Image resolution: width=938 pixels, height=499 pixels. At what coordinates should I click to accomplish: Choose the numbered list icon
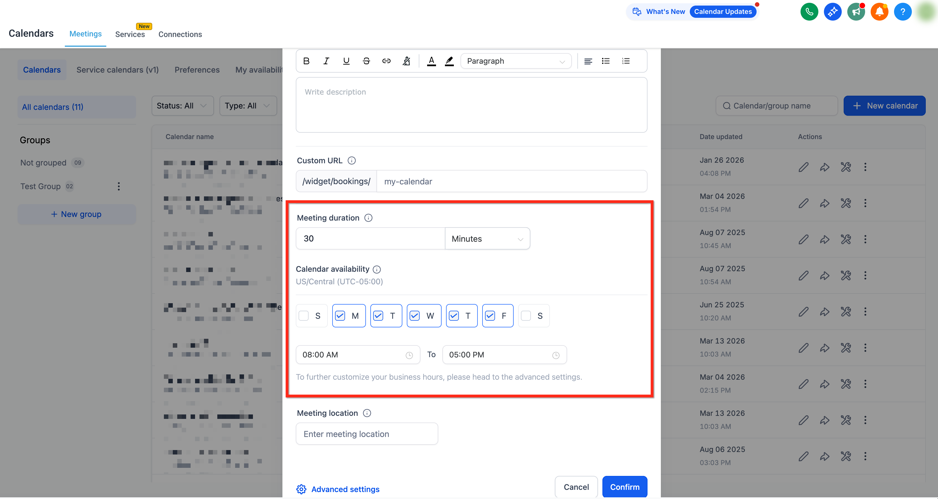pyautogui.click(x=626, y=61)
